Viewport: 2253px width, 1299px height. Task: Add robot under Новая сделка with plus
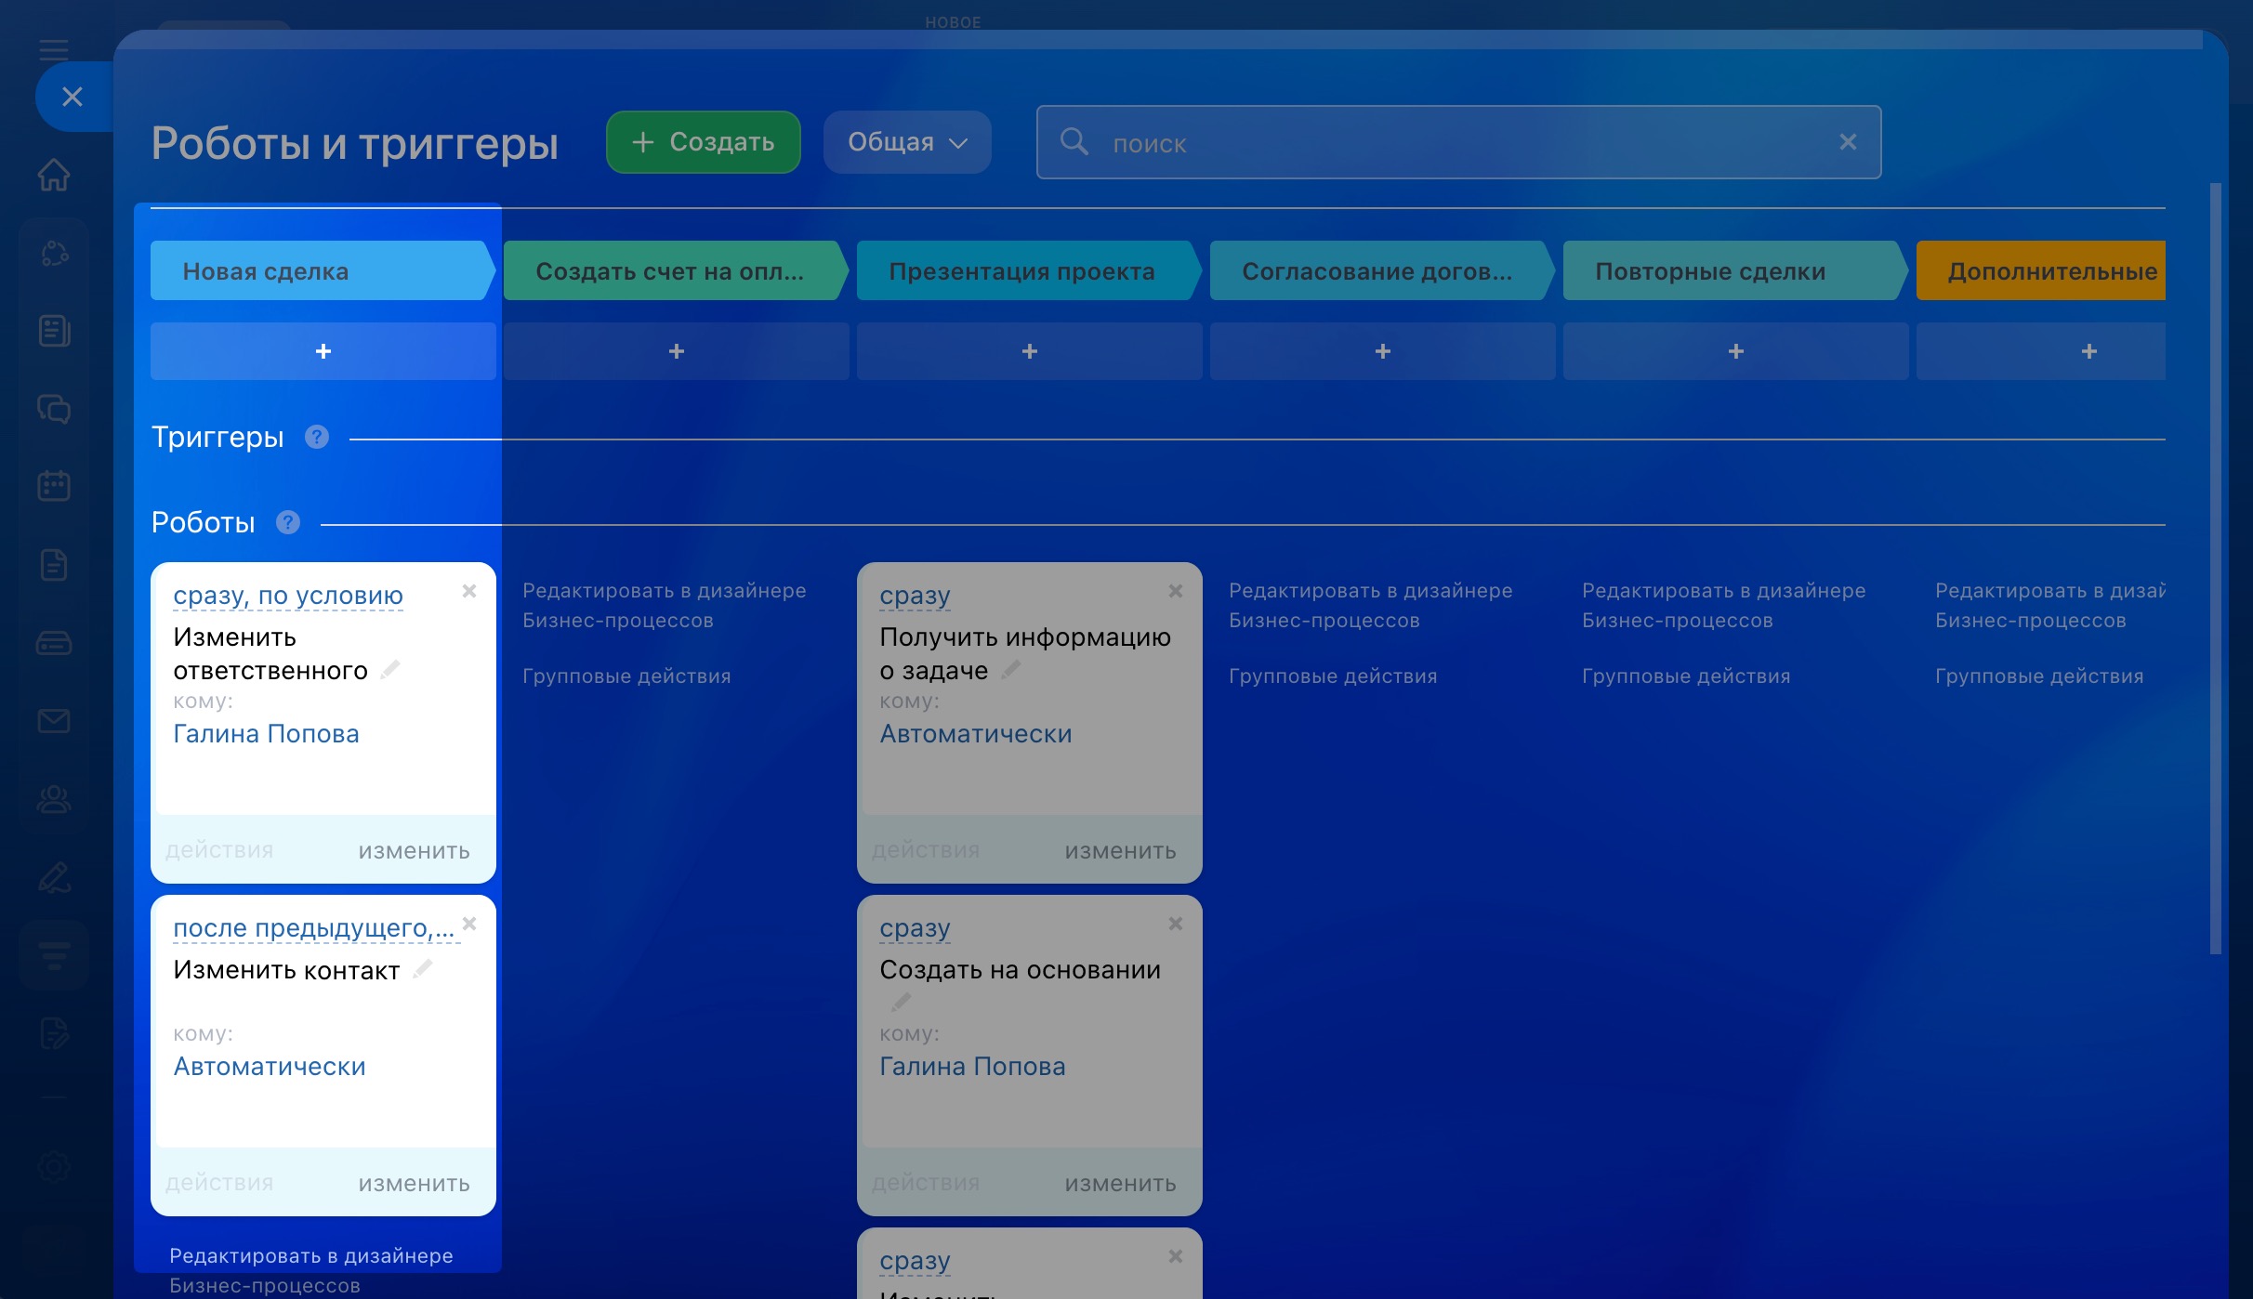pos(323,351)
